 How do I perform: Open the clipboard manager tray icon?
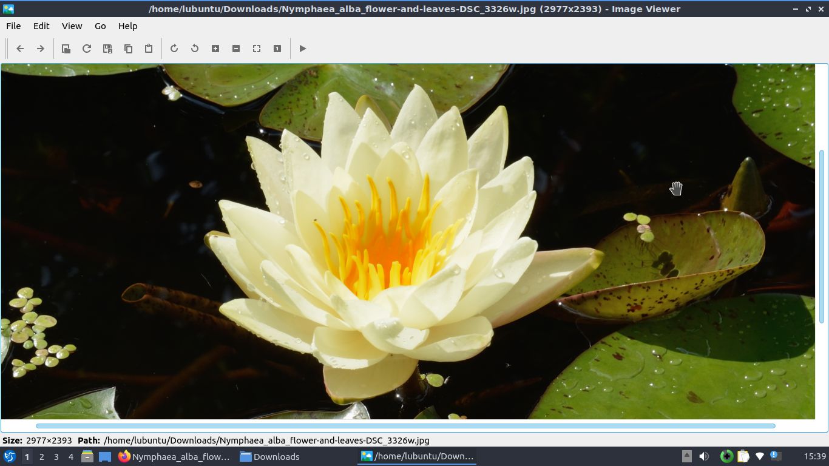click(743, 456)
